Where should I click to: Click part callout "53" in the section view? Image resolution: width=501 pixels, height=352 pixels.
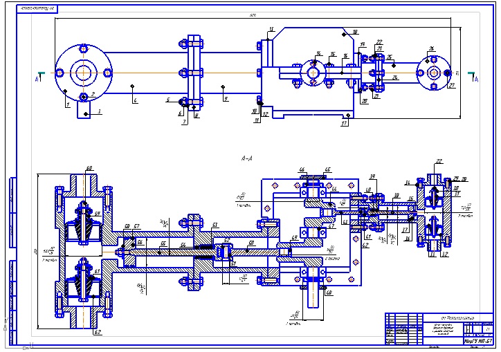click(x=215, y=225)
